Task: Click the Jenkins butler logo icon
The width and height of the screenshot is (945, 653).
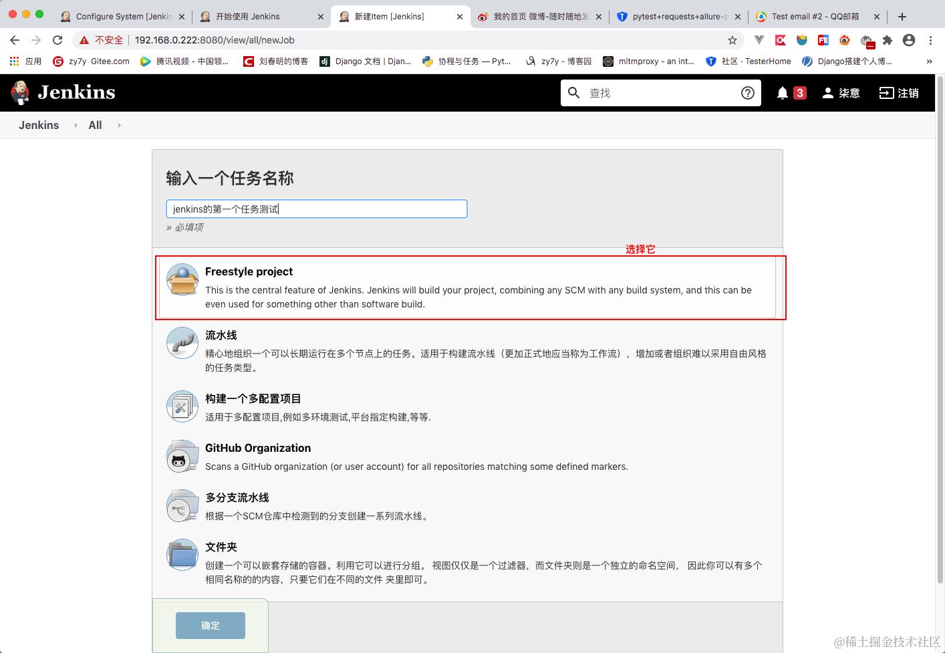Action: [x=20, y=93]
